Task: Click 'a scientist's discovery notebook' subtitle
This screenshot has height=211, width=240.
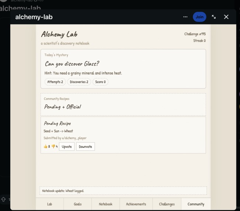Action: [65, 43]
